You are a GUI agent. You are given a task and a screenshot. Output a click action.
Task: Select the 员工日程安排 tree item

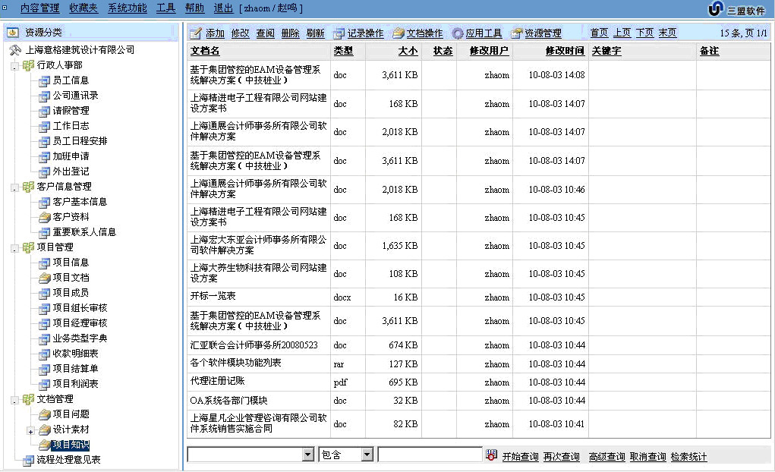80,141
